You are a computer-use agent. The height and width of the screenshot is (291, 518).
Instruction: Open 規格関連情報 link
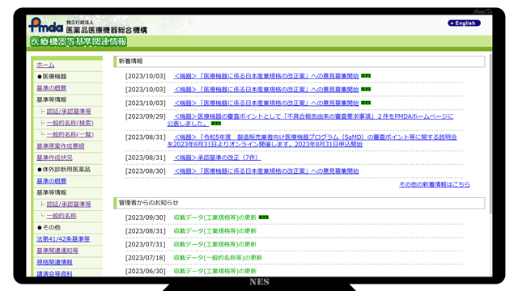click(54, 262)
